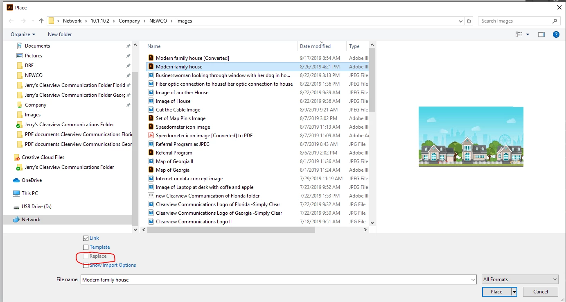Click the house preview thumbnail
Image resolution: width=566 pixels, height=302 pixels.
pyautogui.click(x=471, y=136)
